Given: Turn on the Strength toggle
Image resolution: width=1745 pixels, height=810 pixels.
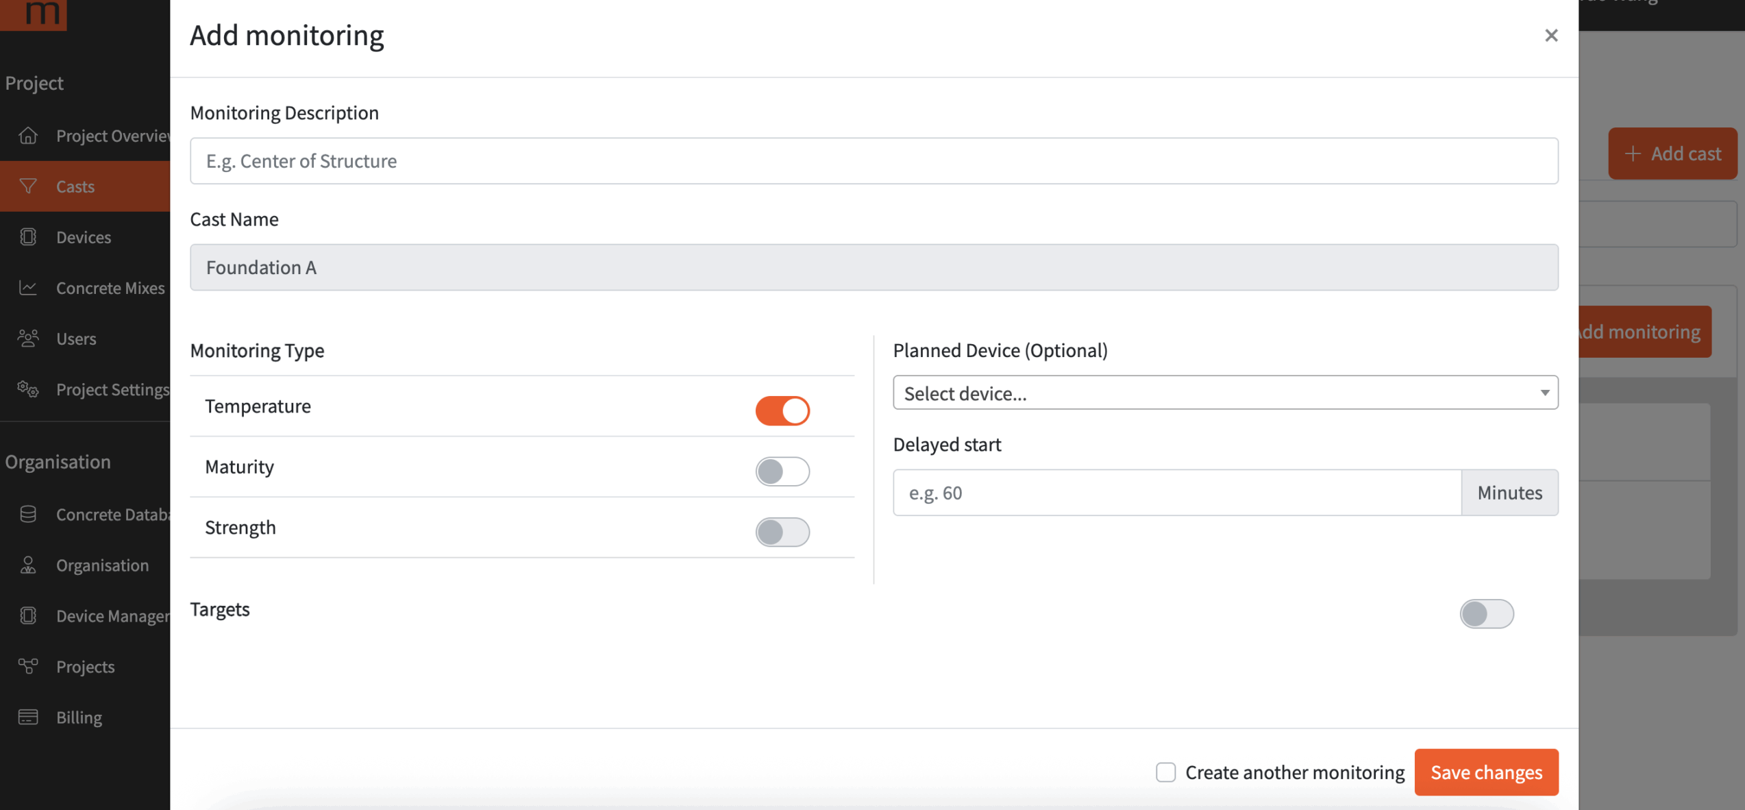Looking at the screenshot, I should 782,532.
